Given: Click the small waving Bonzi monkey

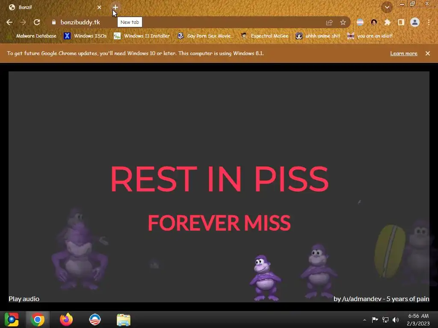Looking at the screenshot, I should pyautogui.click(x=264, y=278).
